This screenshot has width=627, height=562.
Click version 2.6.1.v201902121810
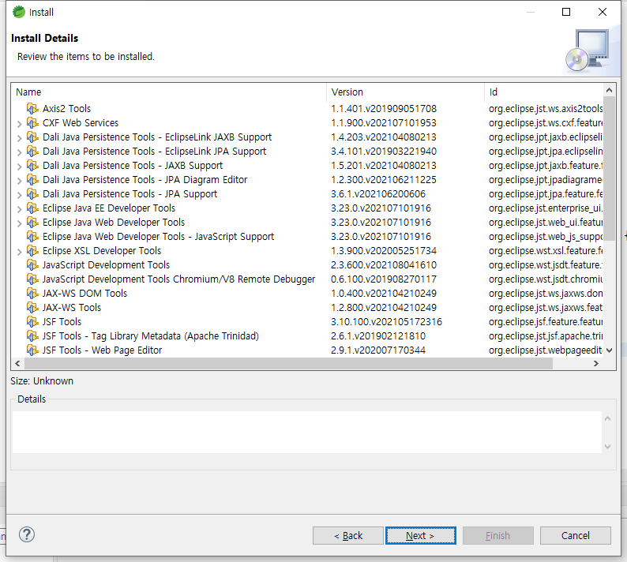[378, 335]
